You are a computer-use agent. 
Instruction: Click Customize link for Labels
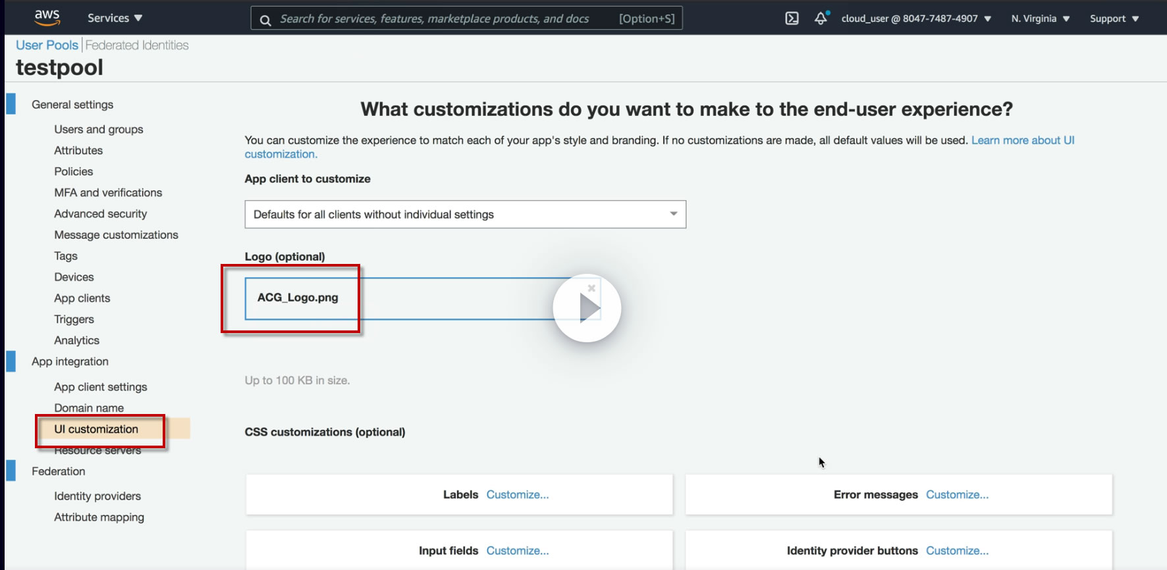(x=517, y=495)
